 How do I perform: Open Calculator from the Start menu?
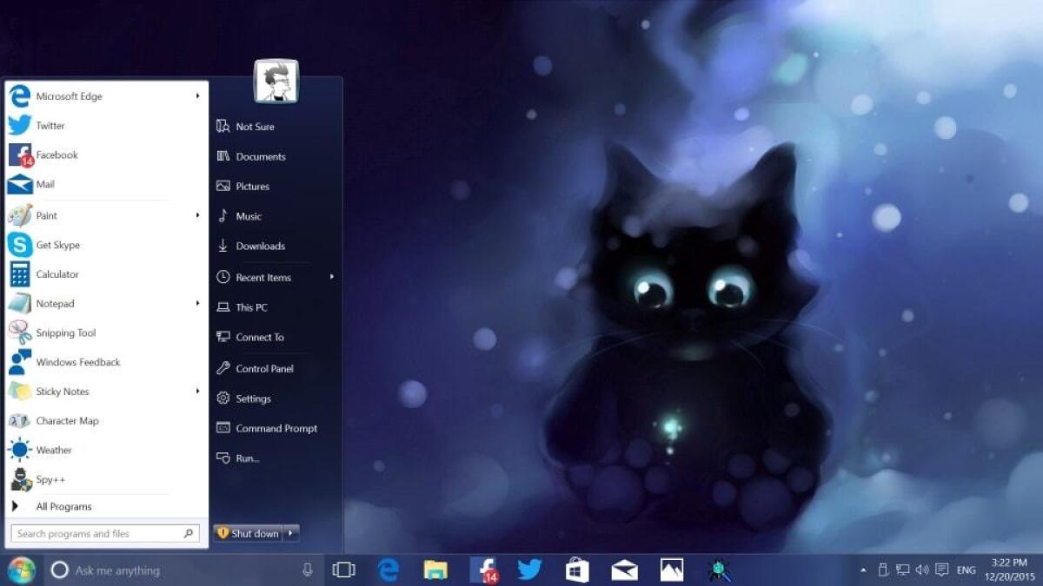coord(56,273)
